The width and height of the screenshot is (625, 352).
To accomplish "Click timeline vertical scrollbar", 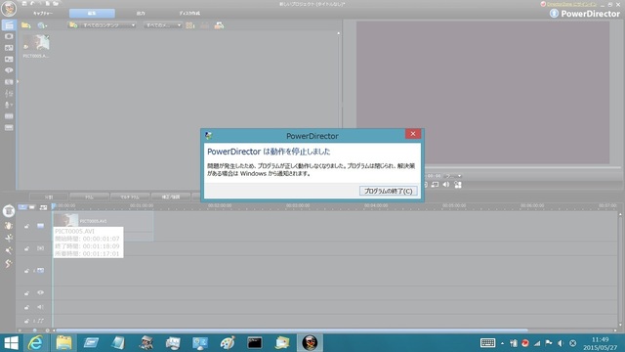I will click(620, 270).
